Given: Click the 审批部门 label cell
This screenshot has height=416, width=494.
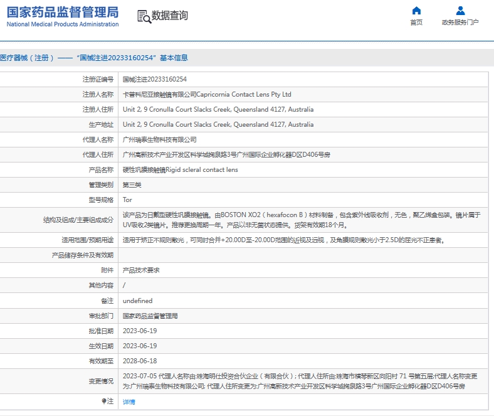Looking at the screenshot, I should tap(59, 316).
